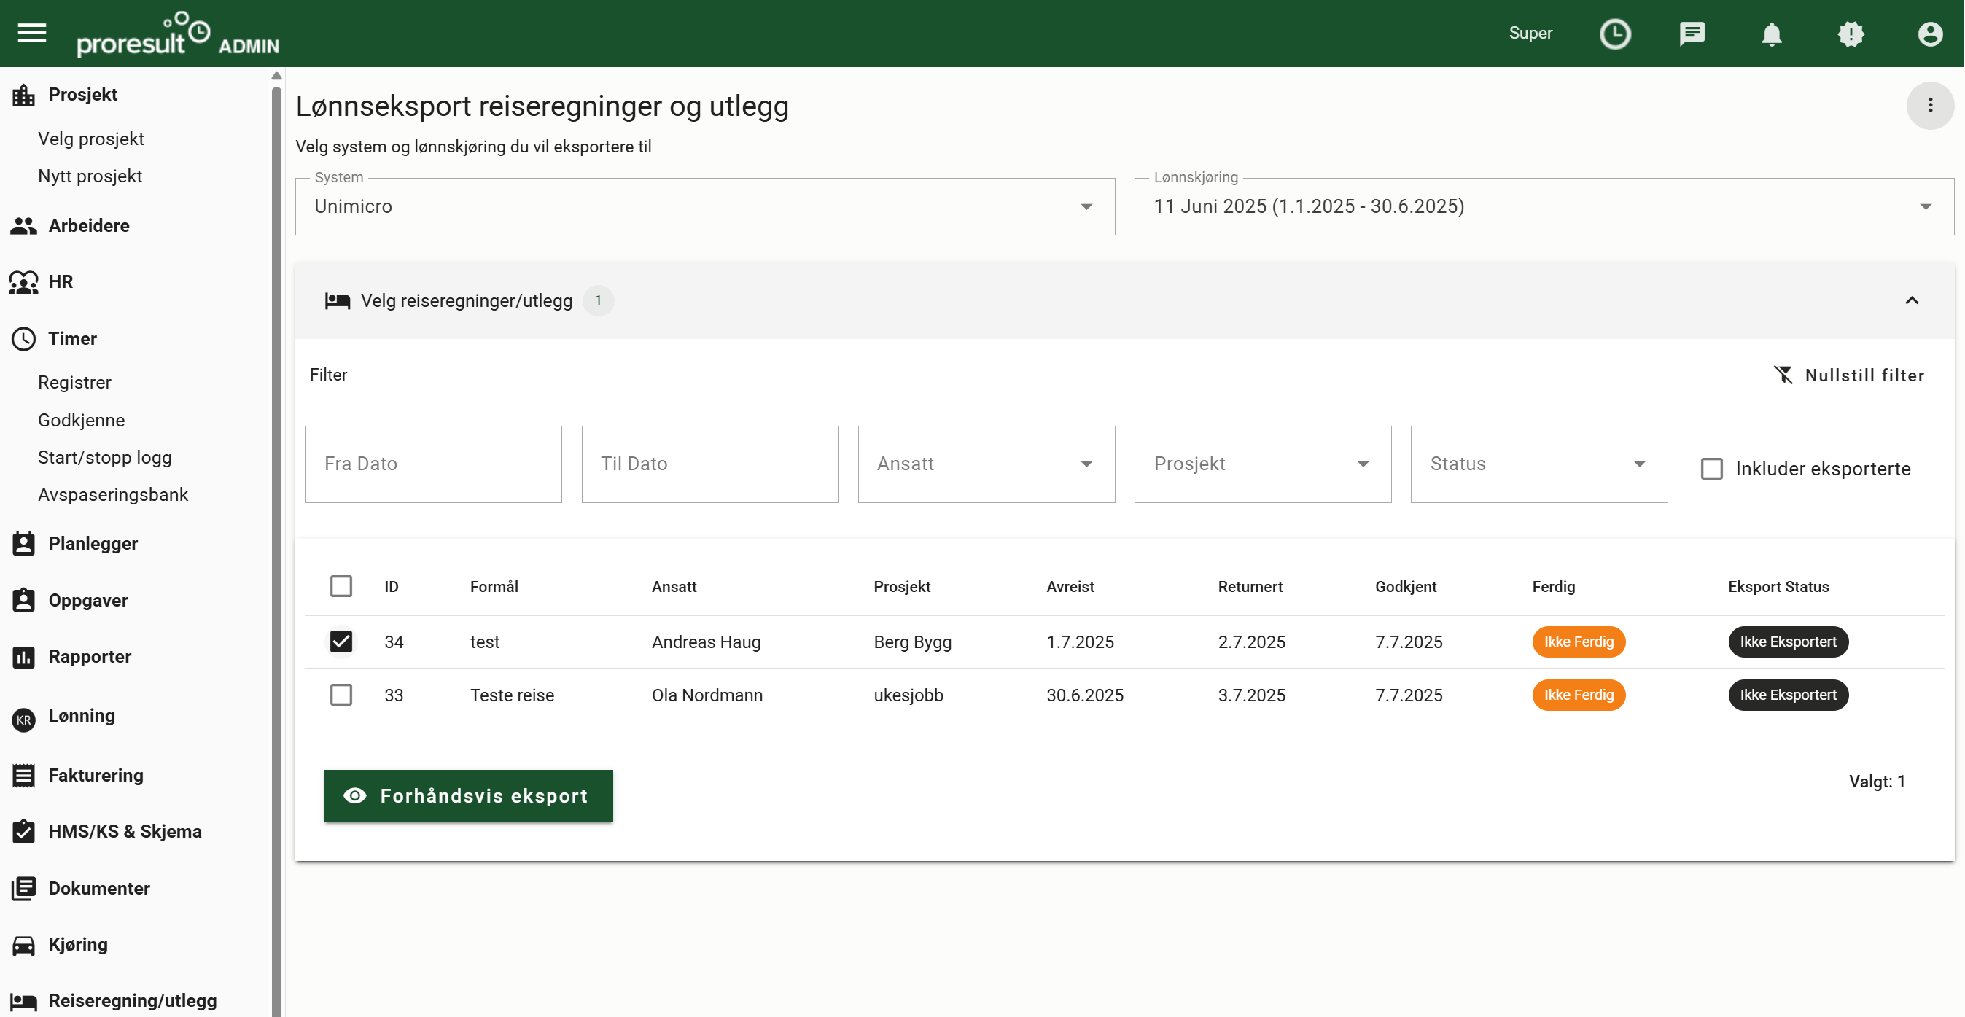1965x1017 pixels.
Task: Open the time clock icon in header
Action: [x=1615, y=34]
